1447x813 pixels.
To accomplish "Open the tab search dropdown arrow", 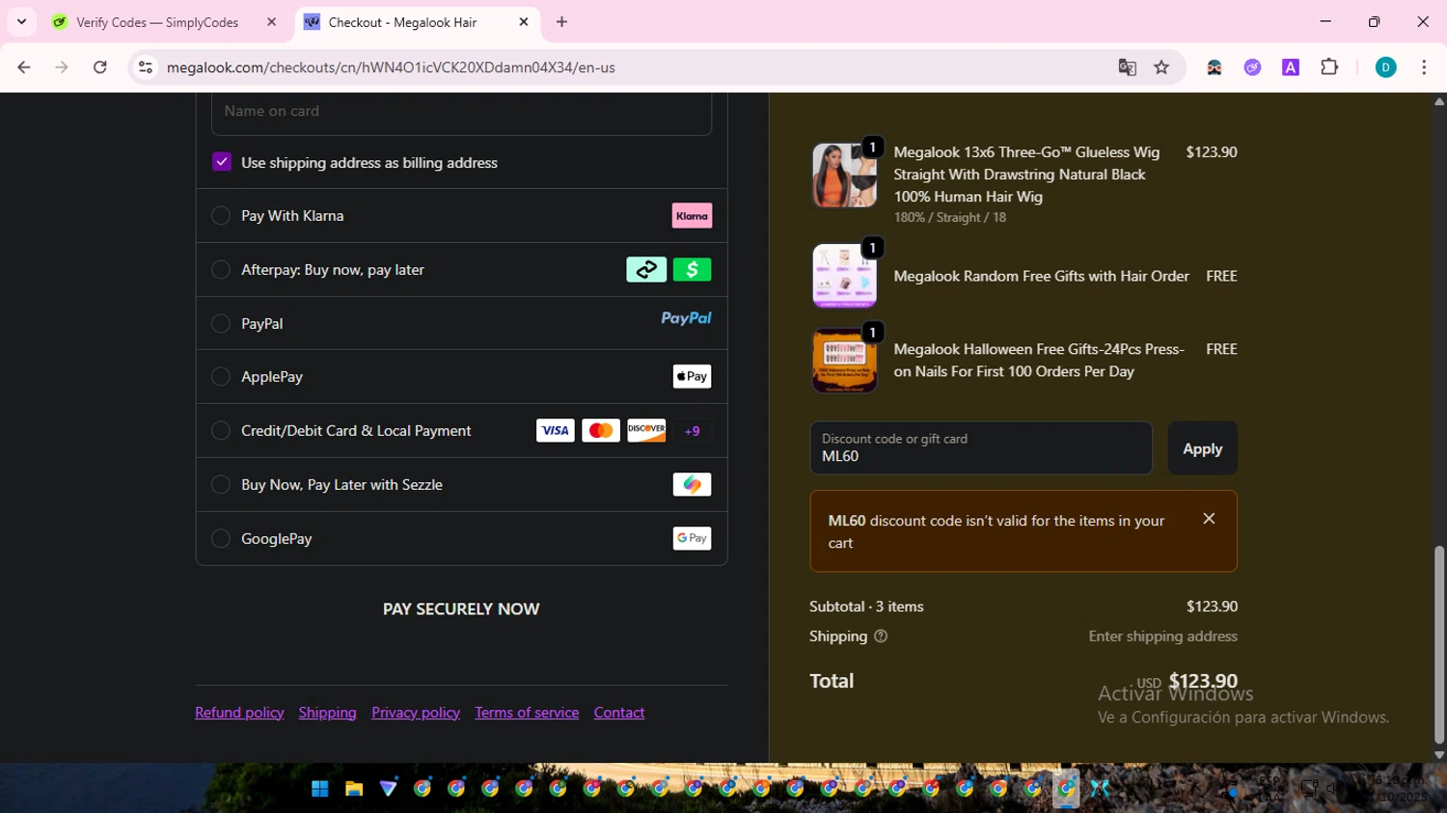I will click(x=21, y=21).
